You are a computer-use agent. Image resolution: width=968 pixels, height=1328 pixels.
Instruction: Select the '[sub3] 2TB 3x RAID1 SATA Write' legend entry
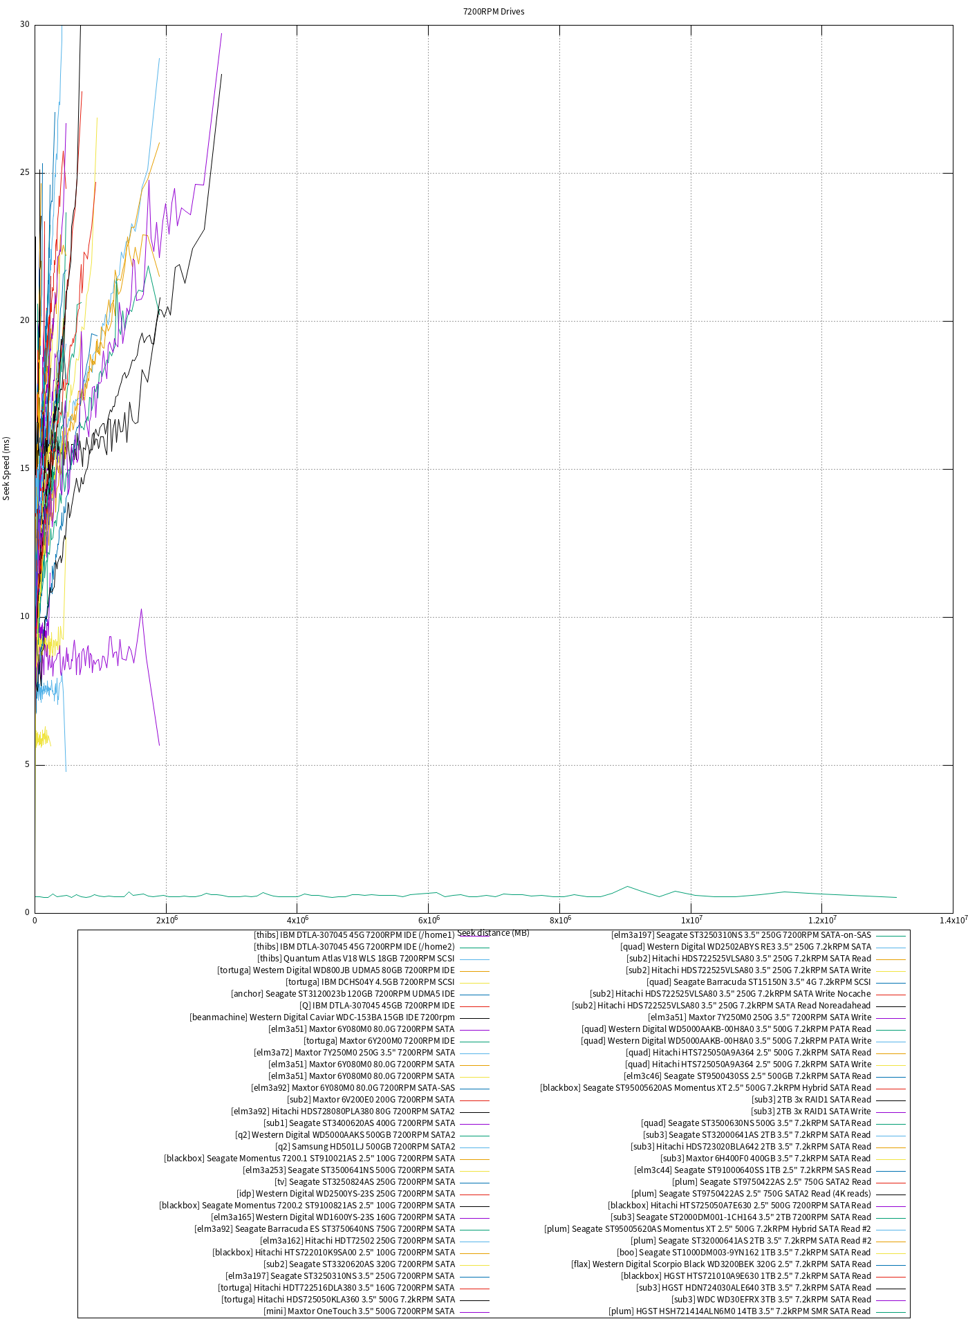coord(811,1112)
